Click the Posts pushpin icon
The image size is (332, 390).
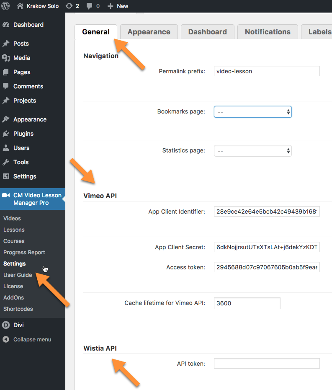(x=6, y=44)
